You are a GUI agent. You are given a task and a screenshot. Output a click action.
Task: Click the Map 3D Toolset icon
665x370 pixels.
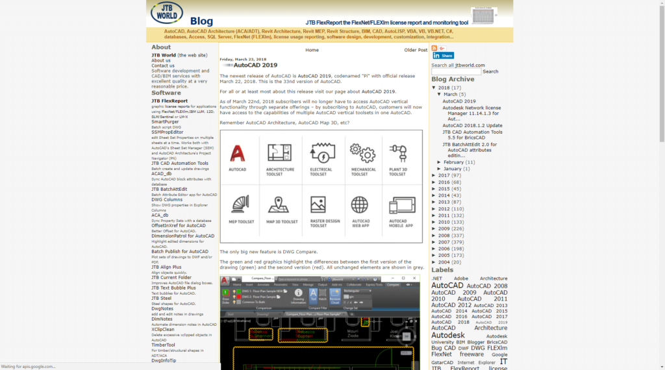pos(281,205)
